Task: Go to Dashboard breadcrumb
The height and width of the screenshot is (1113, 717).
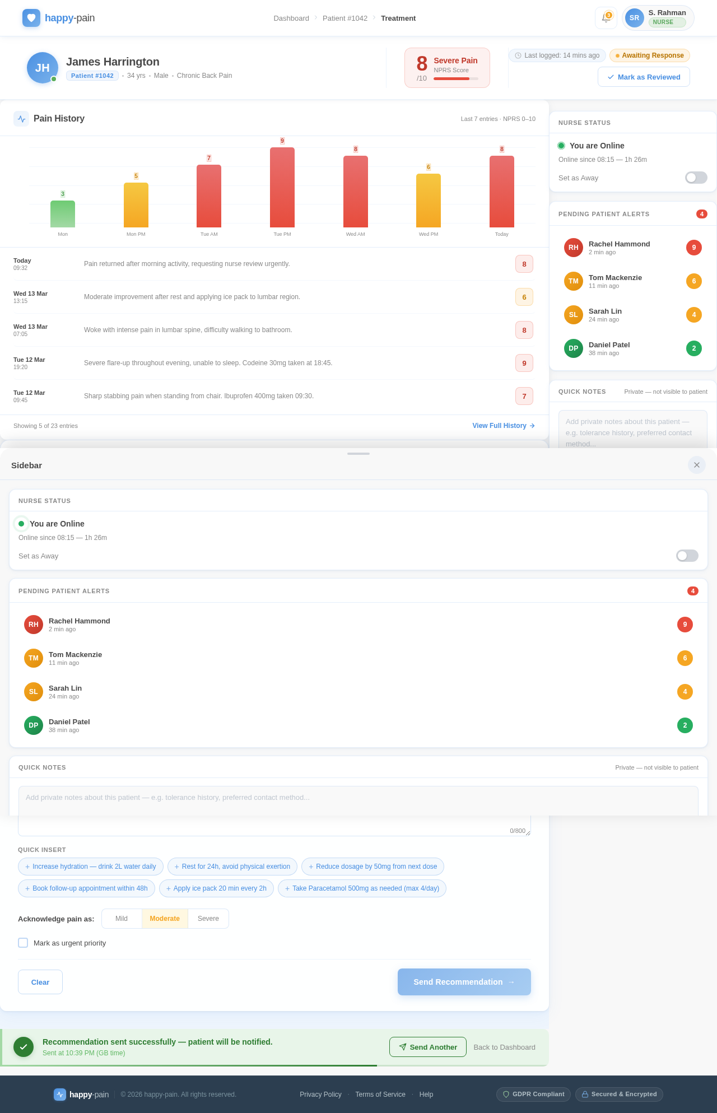Action: (291, 18)
